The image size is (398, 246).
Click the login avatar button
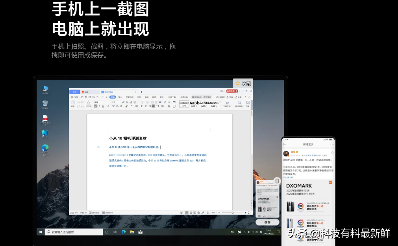coord(232,91)
